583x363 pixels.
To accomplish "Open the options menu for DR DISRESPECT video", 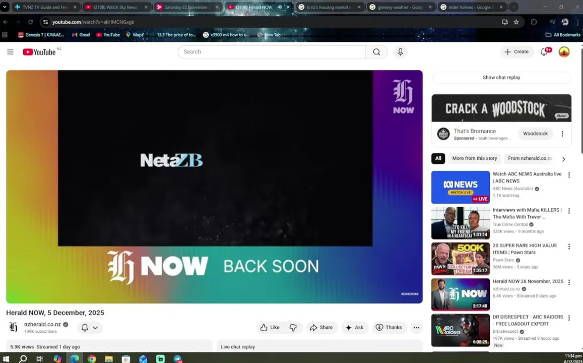I will point(569,318).
